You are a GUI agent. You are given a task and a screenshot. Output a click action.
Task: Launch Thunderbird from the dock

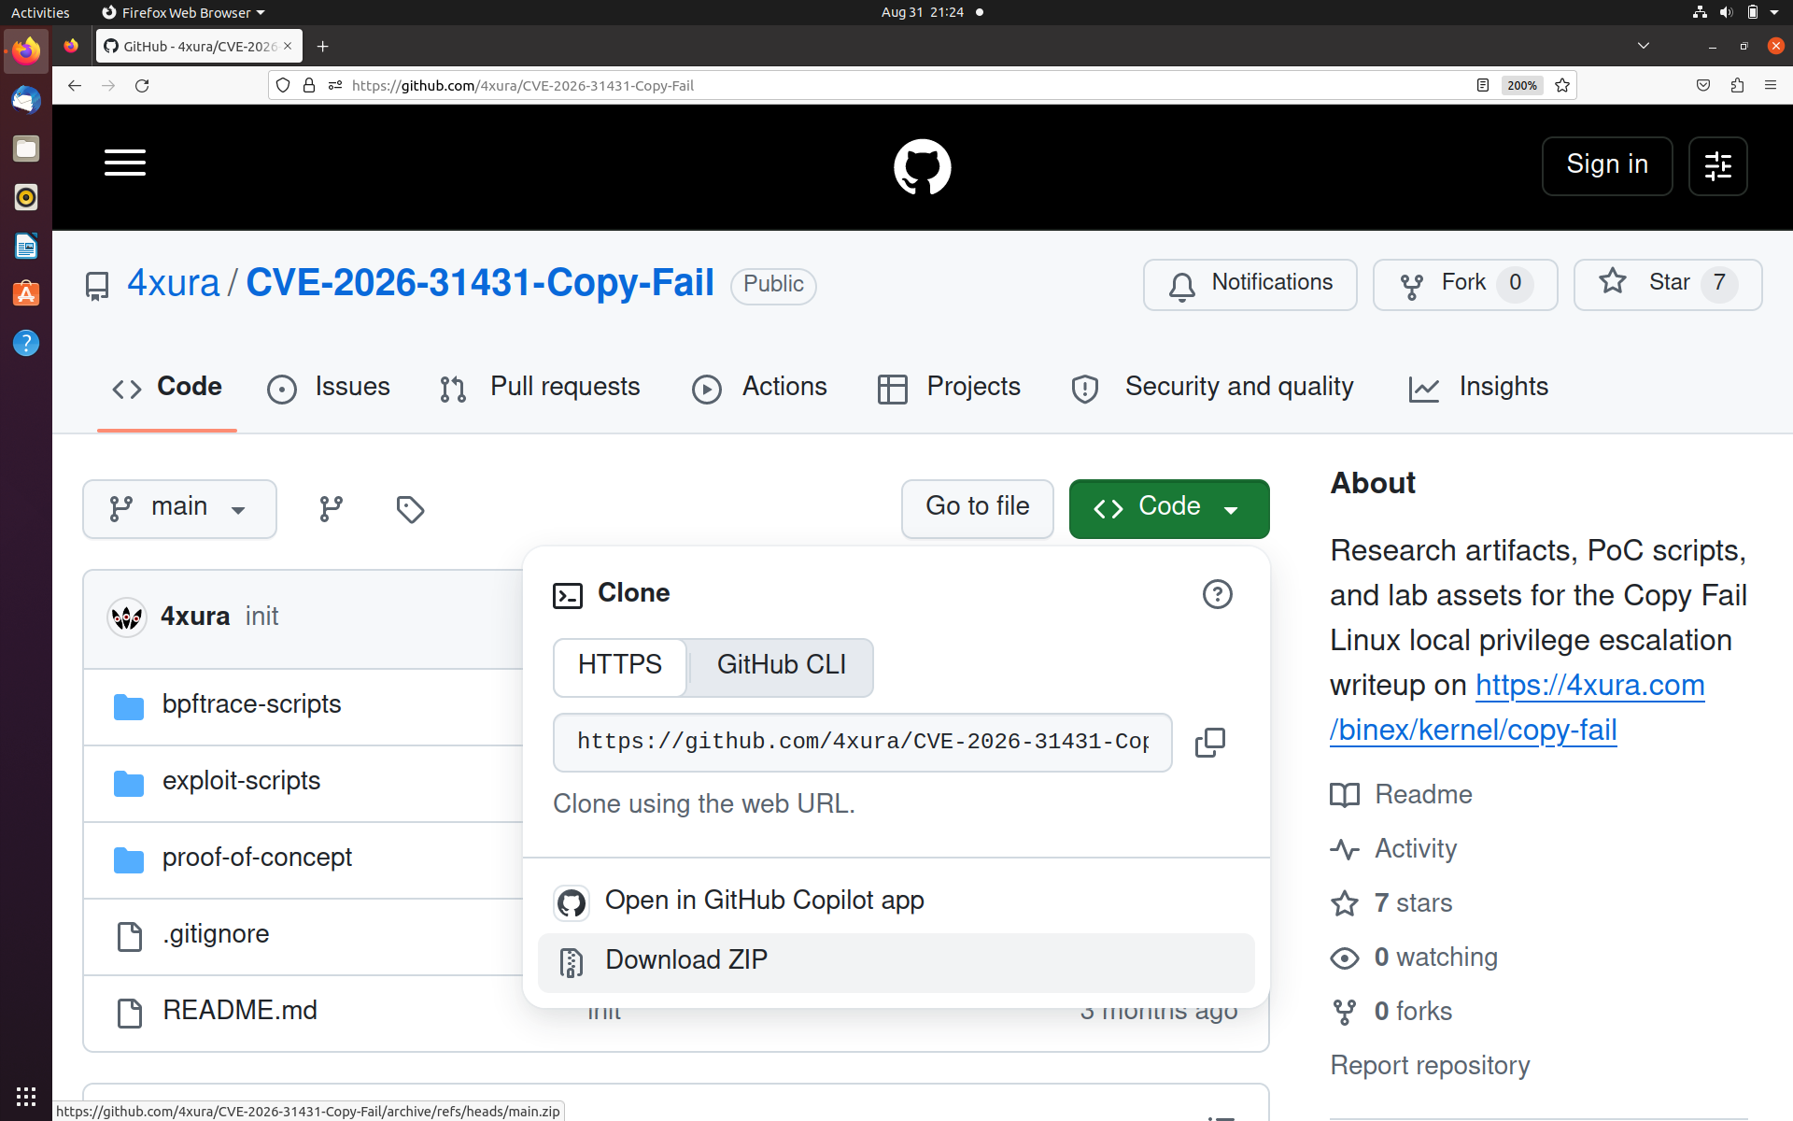26,100
